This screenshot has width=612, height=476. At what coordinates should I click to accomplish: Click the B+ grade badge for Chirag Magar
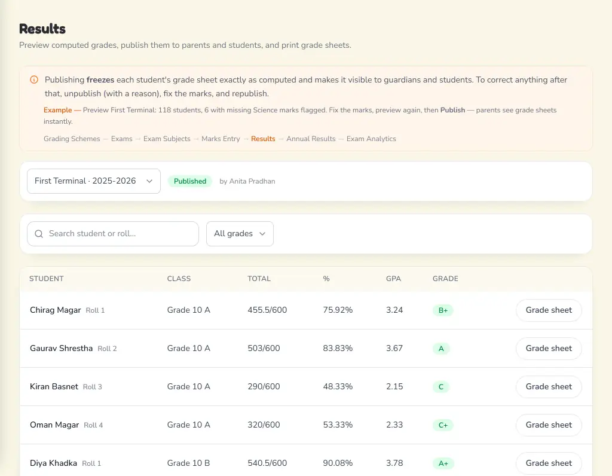pos(443,310)
